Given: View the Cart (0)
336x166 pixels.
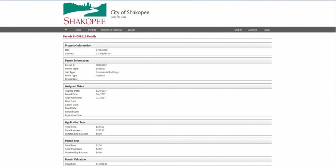Looking at the screenshot, I should [238, 30].
